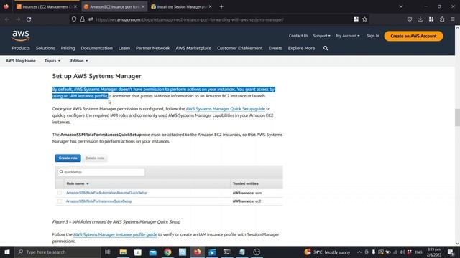The width and height of the screenshot is (460, 258).
Task: Close the Install the Session Manager tab
Action: point(210,6)
